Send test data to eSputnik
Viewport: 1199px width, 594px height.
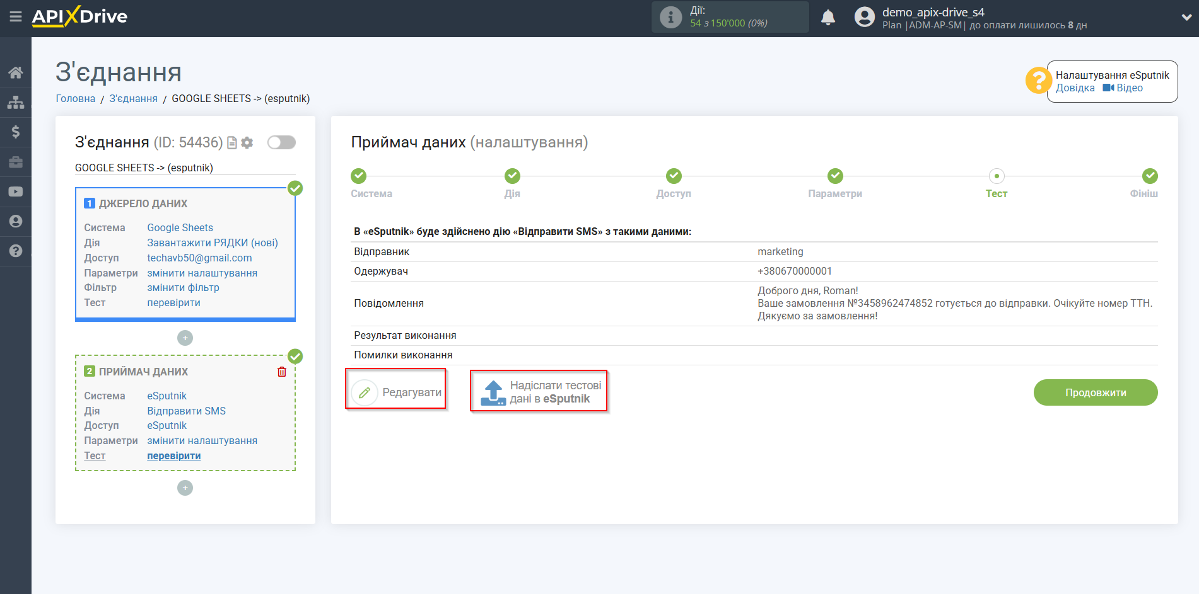[x=539, y=391]
